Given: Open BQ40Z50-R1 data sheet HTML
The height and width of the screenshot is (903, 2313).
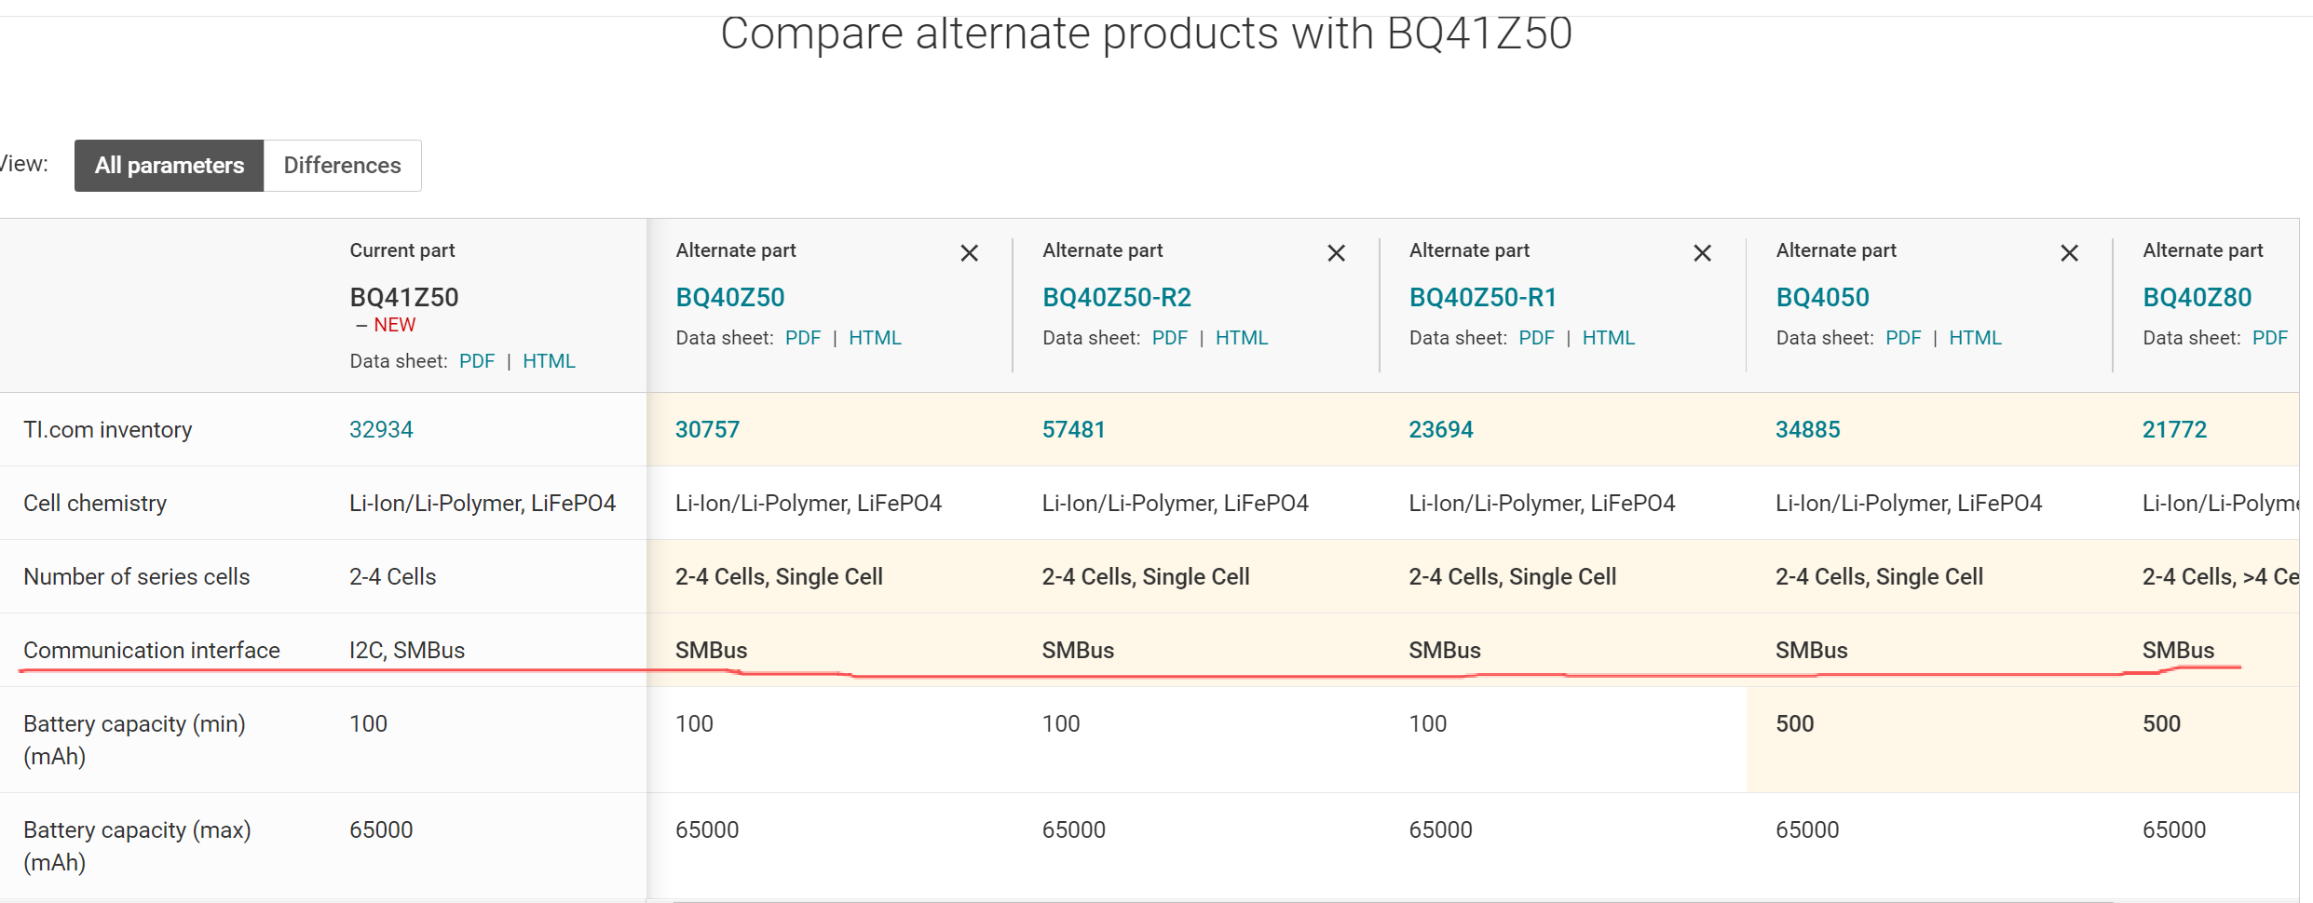Looking at the screenshot, I should pos(1609,338).
